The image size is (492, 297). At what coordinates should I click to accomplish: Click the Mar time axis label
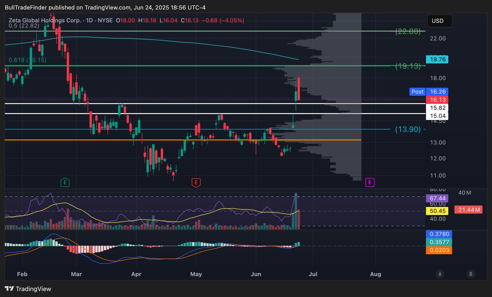(76, 274)
